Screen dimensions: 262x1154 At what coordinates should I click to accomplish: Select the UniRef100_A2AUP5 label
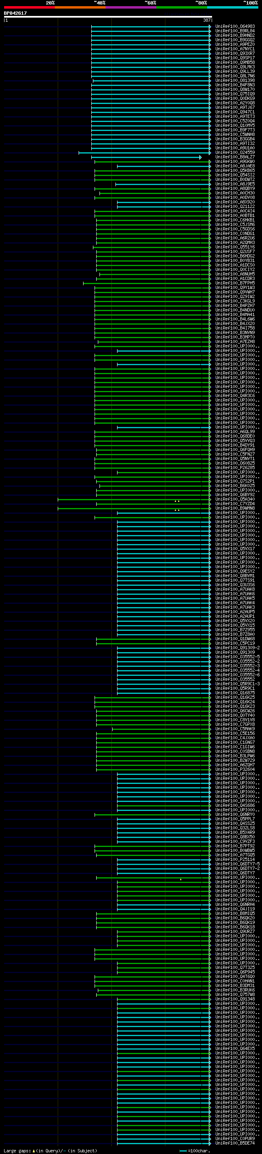click(235, 612)
